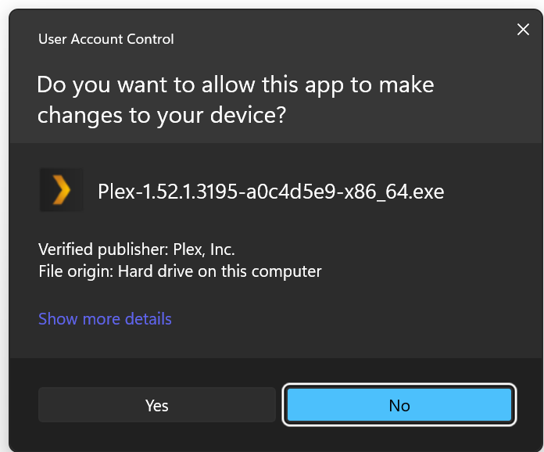Click the File origin: Hard drive text
Screen dimensions: 544x452
(x=180, y=271)
